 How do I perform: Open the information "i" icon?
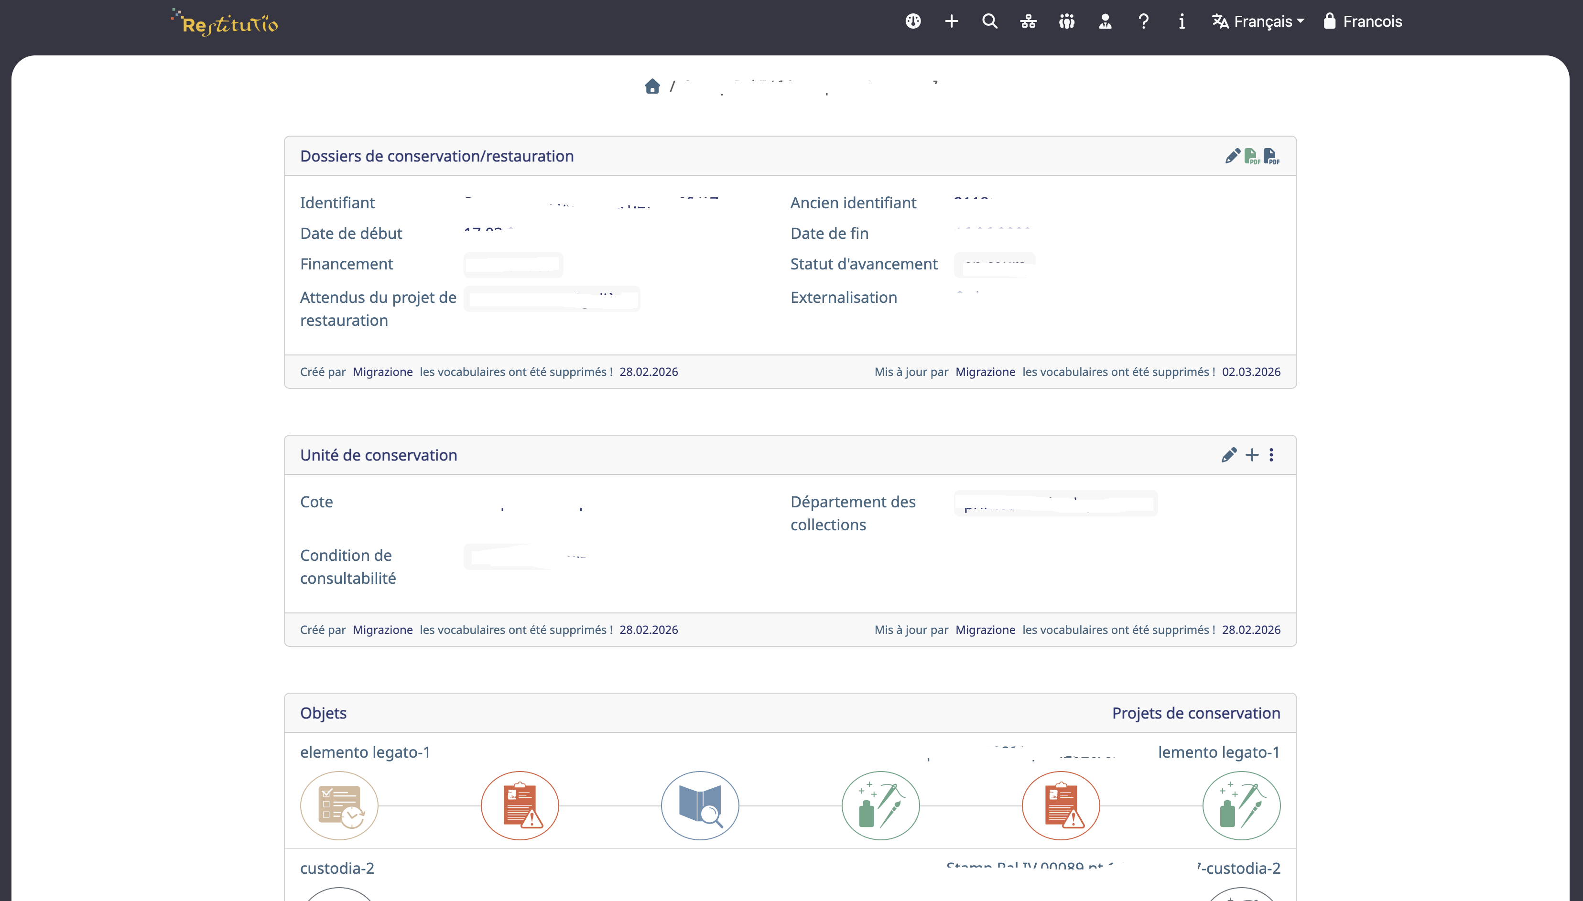pyautogui.click(x=1181, y=21)
